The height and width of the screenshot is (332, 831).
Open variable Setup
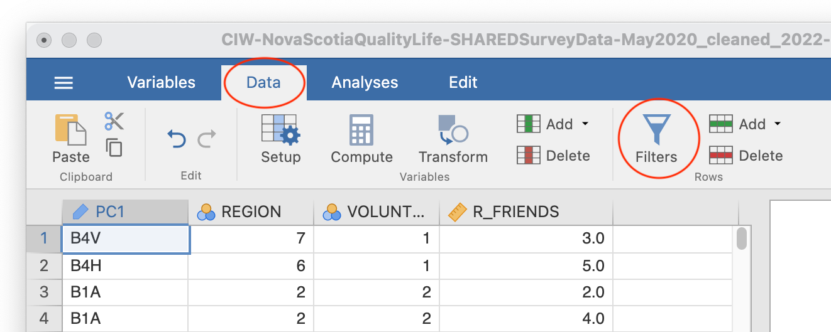pyautogui.click(x=280, y=139)
